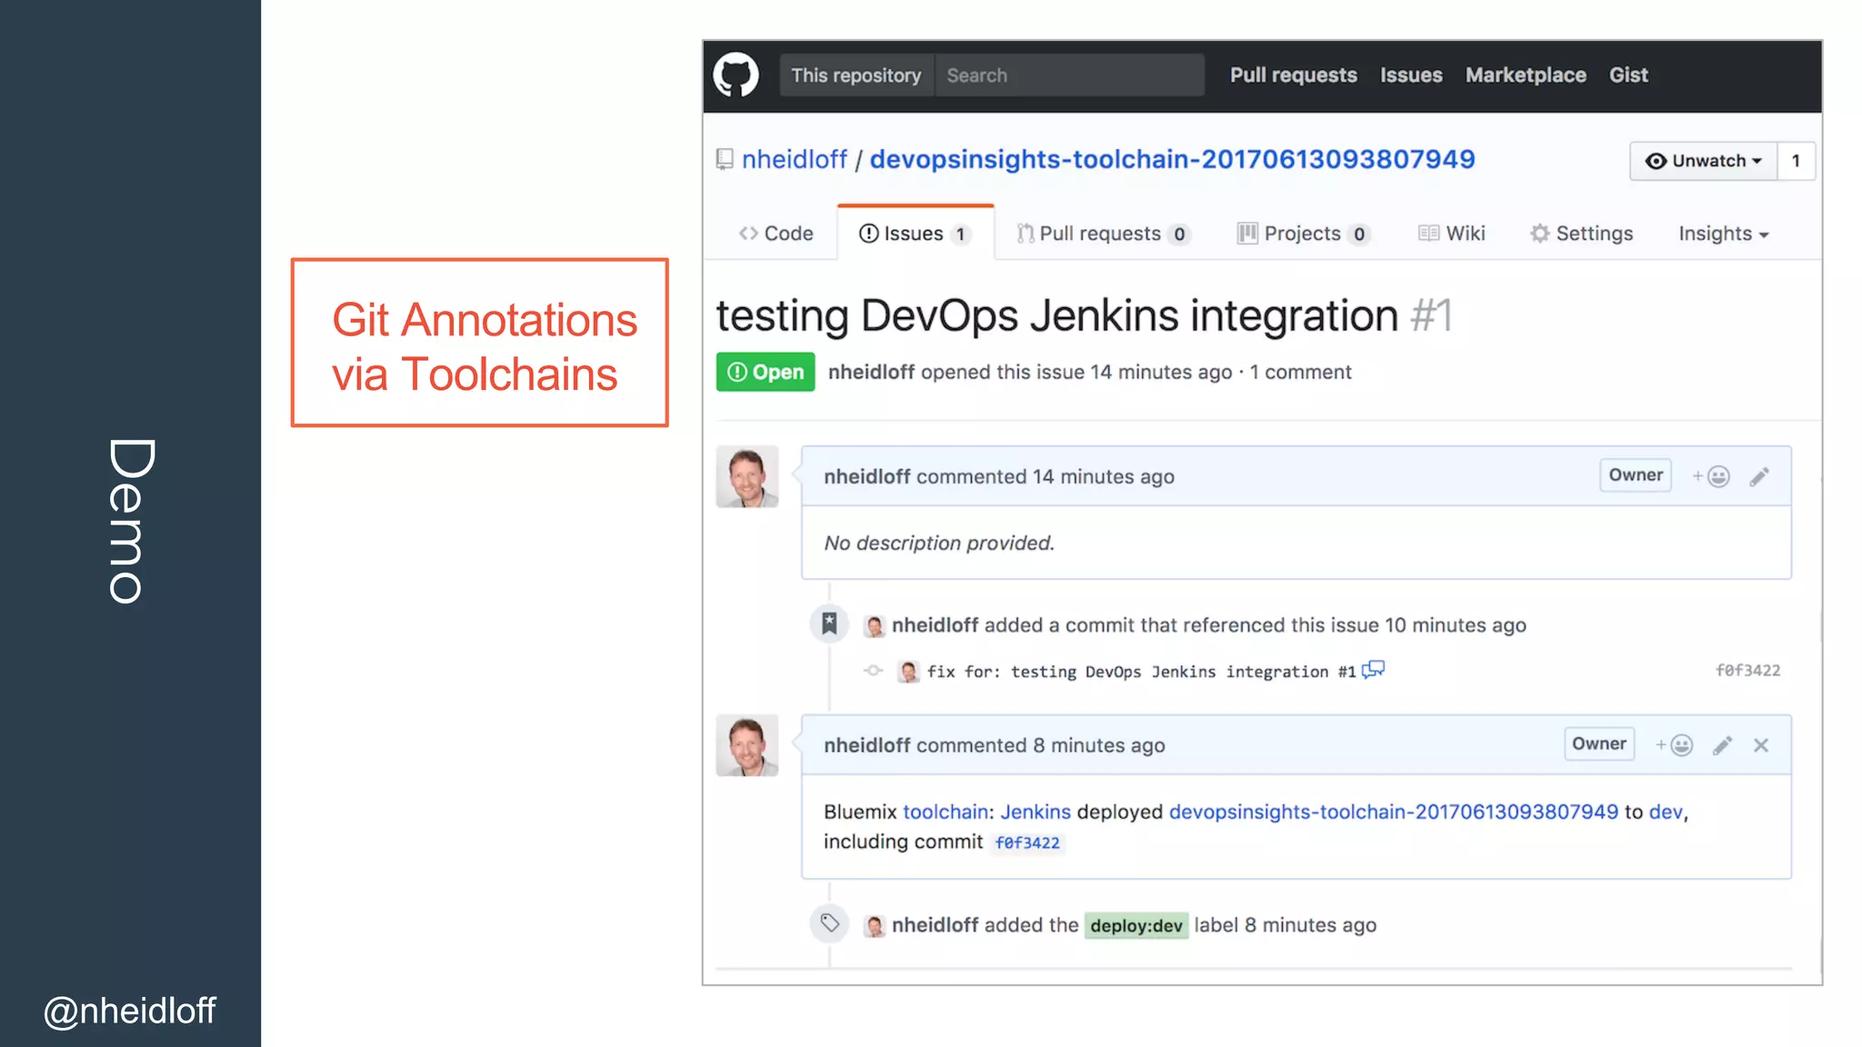Open commit hash f0f3422 at right of commit row
The image size is (1862, 1047).
point(1747,670)
